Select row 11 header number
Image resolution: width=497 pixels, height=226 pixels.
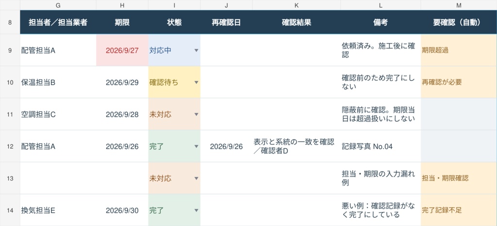click(x=10, y=114)
